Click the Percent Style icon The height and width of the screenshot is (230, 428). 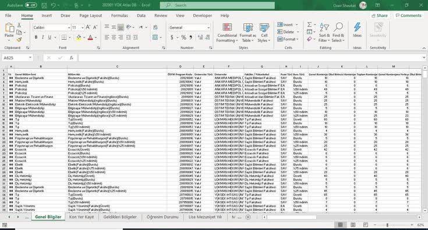(183, 37)
